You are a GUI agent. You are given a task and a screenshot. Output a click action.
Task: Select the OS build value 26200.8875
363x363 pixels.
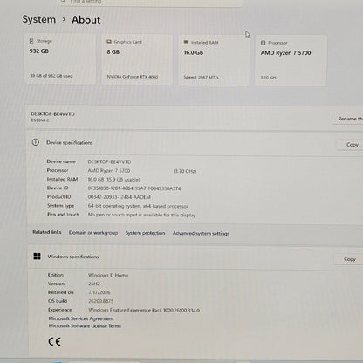pyautogui.click(x=101, y=301)
